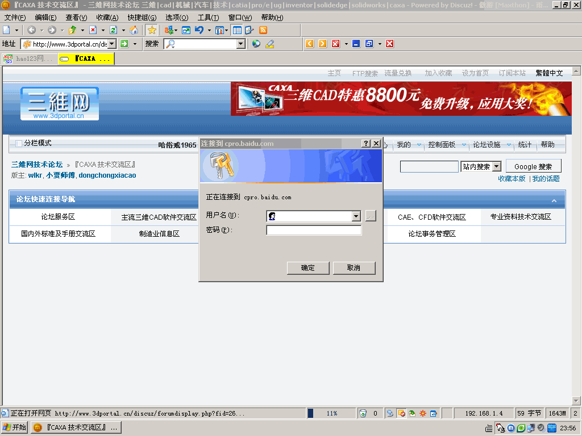
Task: Click the orange sun icon in status bar
Action: tap(423, 413)
